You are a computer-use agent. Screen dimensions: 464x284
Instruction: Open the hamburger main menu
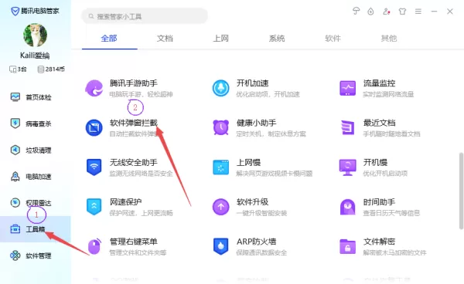click(x=418, y=12)
